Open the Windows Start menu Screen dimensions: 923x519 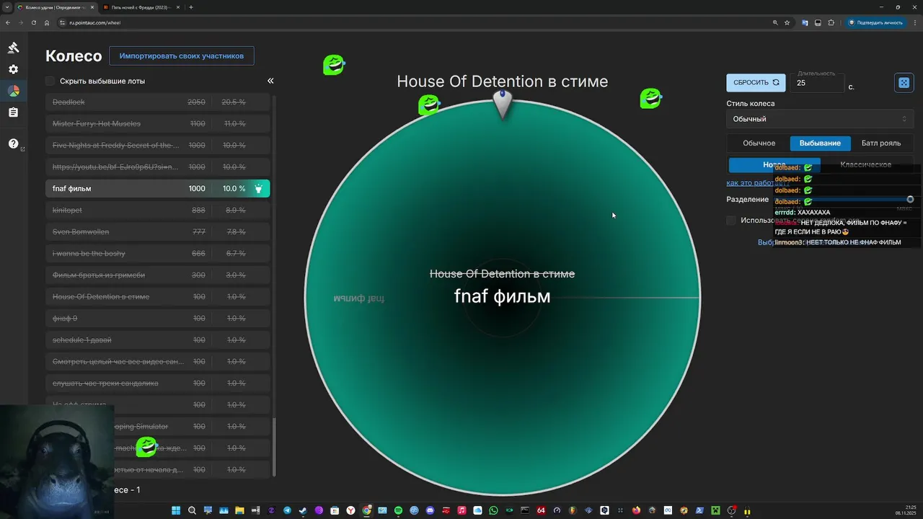click(x=176, y=510)
